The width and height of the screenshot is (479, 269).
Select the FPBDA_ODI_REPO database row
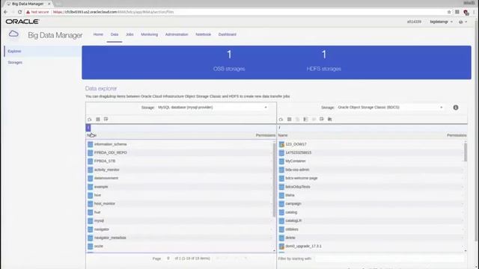179,152
